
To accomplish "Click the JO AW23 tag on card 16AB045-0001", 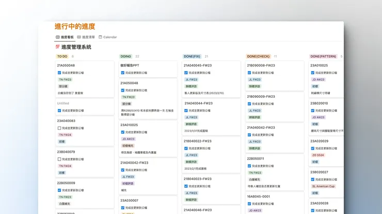I will click(x=255, y=210).
